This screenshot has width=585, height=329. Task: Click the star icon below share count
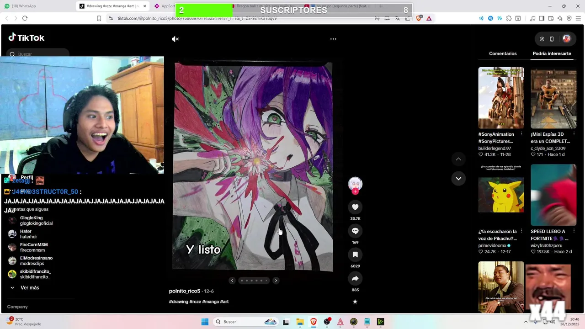355,302
